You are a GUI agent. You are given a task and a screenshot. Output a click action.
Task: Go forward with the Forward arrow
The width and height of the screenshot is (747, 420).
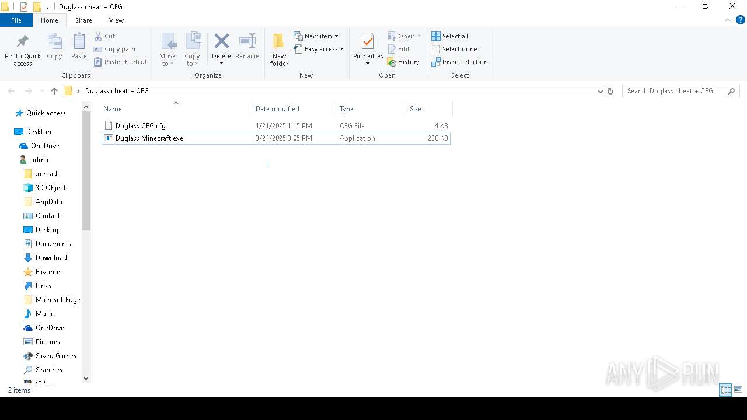28,91
